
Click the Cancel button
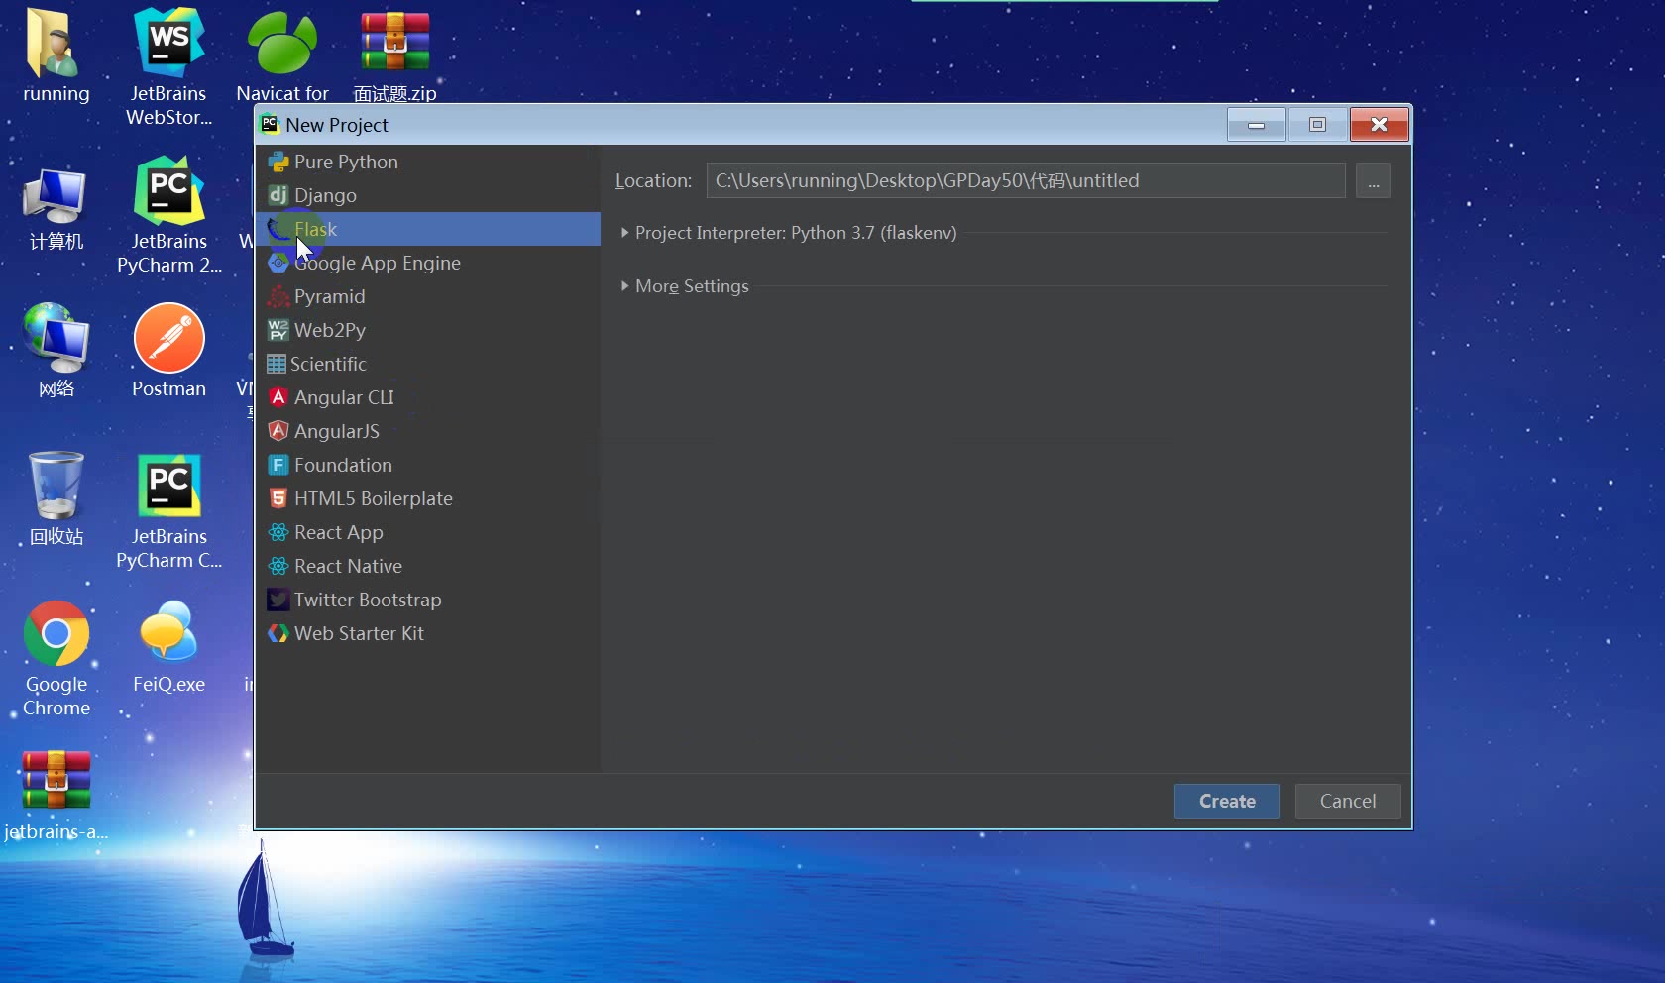coord(1348,801)
